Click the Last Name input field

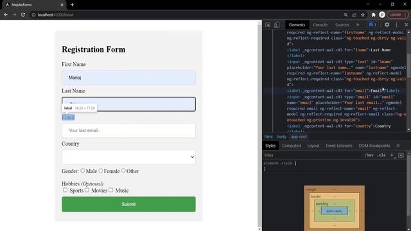(128, 104)
